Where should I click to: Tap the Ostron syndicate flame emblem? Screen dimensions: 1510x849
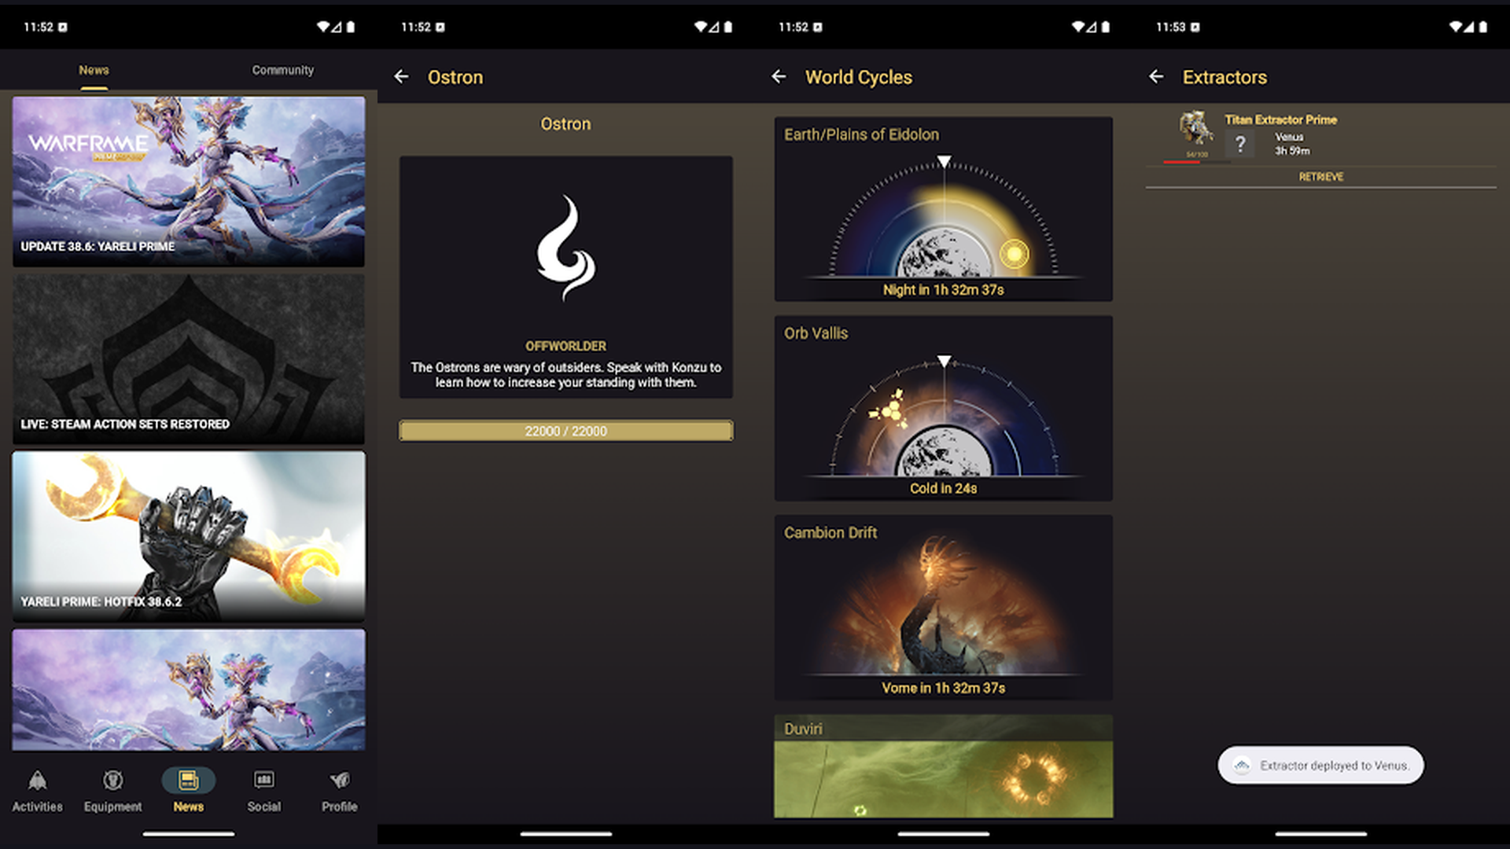click(x=566, y=248)
